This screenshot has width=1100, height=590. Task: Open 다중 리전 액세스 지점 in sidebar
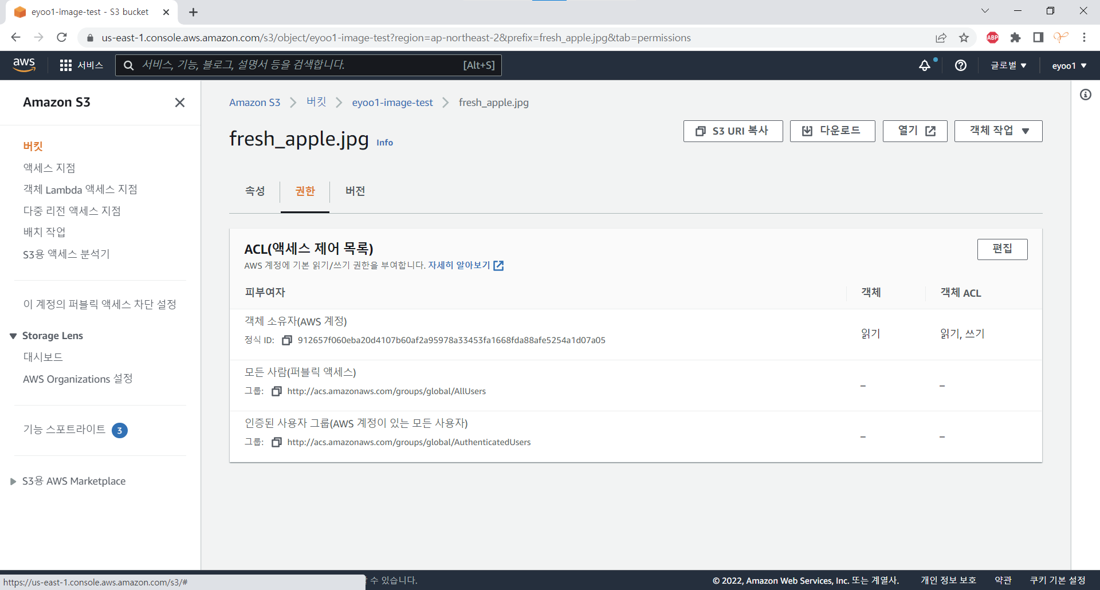[x=72, y=211]
